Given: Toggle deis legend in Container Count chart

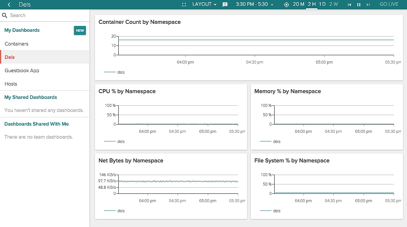Looking at the screenshot, I should [x=114, y=72].
